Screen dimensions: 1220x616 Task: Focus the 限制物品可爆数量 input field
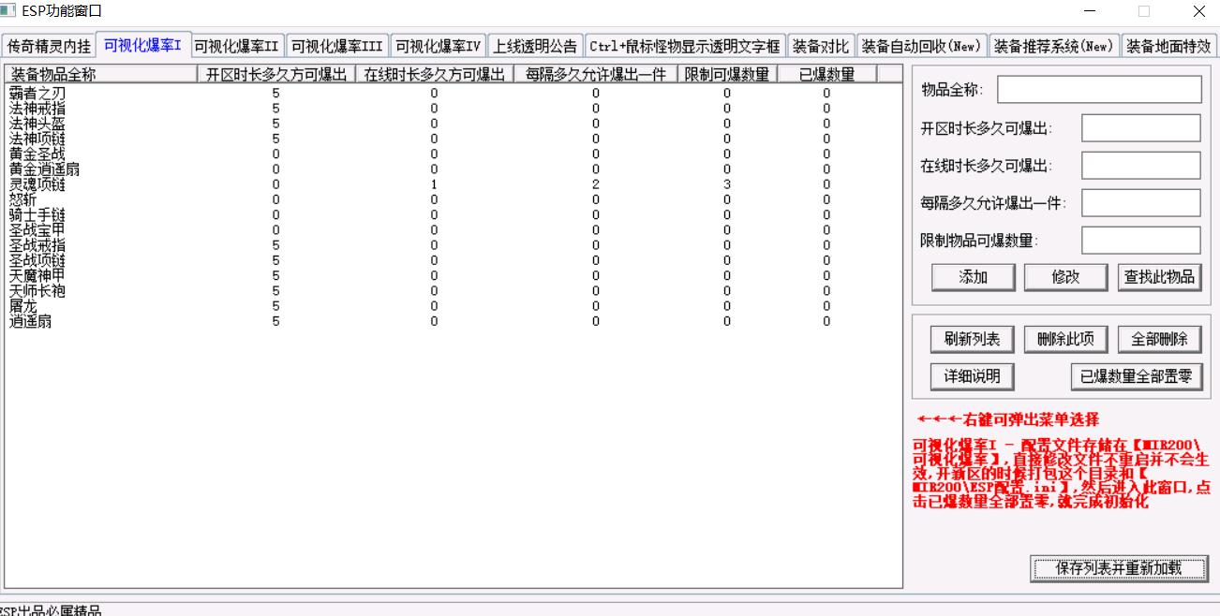click(1141, 240)
